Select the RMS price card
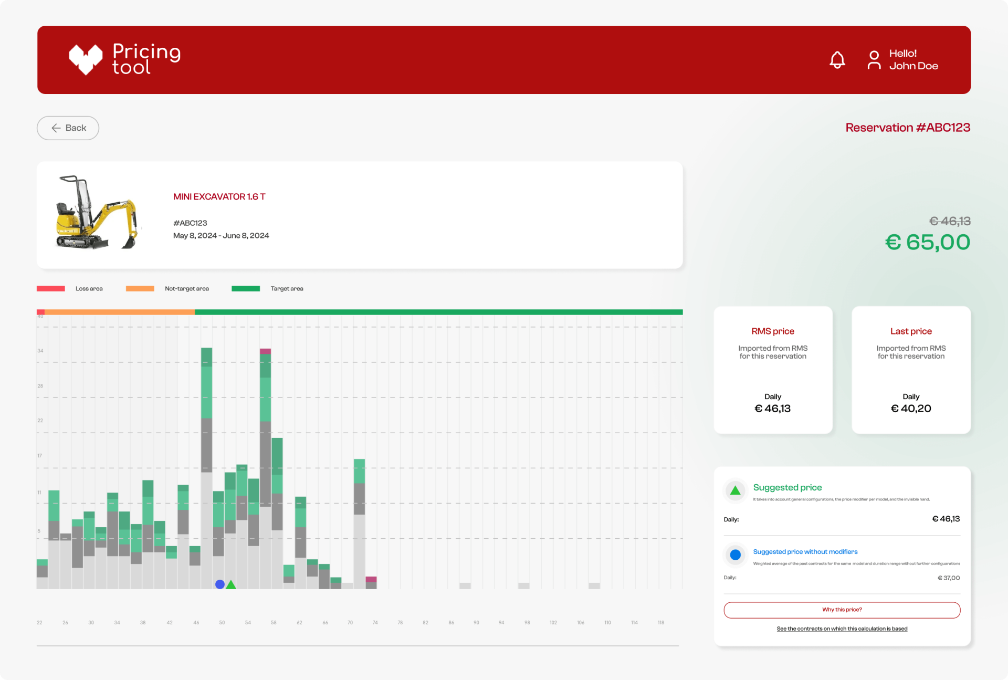Screen dimensions: 1008x680 [773, 370]
